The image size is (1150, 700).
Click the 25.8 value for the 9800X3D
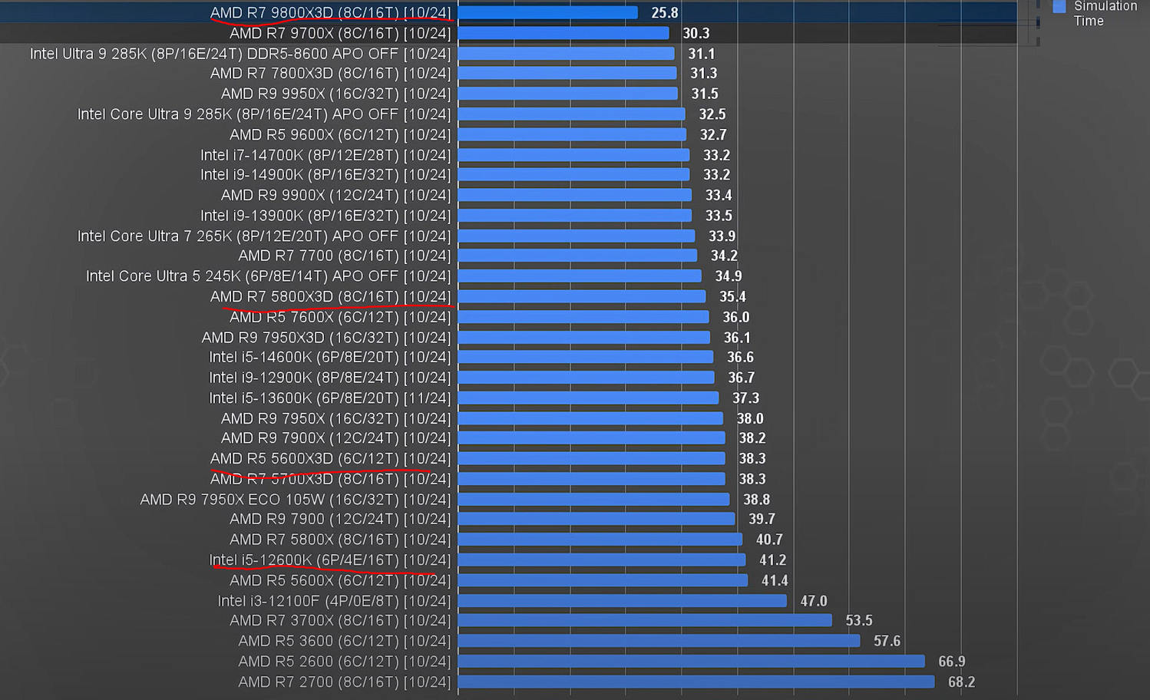coord(665,13)
